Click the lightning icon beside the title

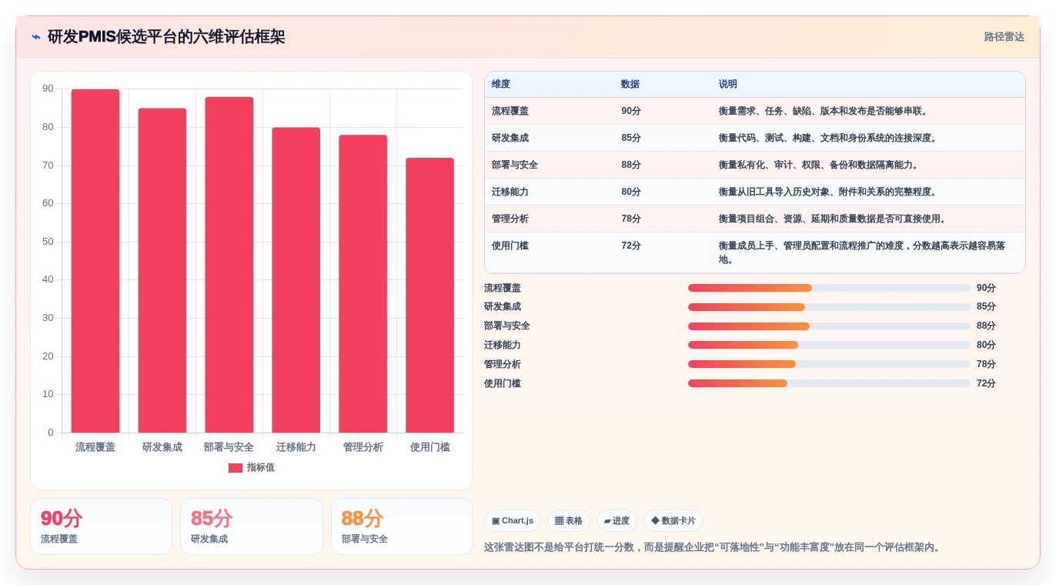(36, 37)
